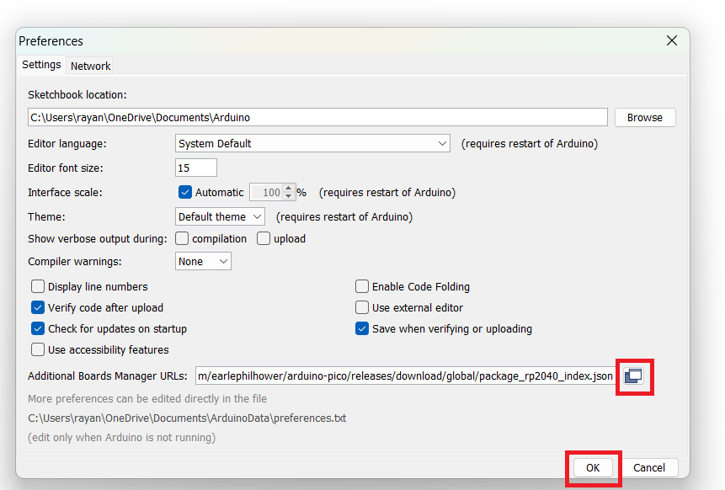The image size is (725, 490).
Task: Open the Compiler warnings dropdown
Action: (x=203, y=261)
